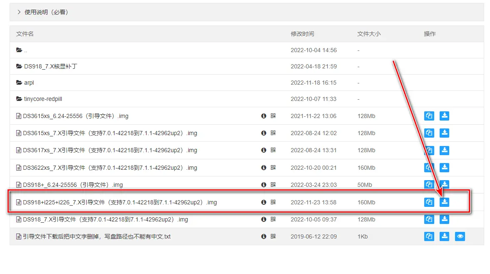Click the 操作 column header

(x=430, y=34)
